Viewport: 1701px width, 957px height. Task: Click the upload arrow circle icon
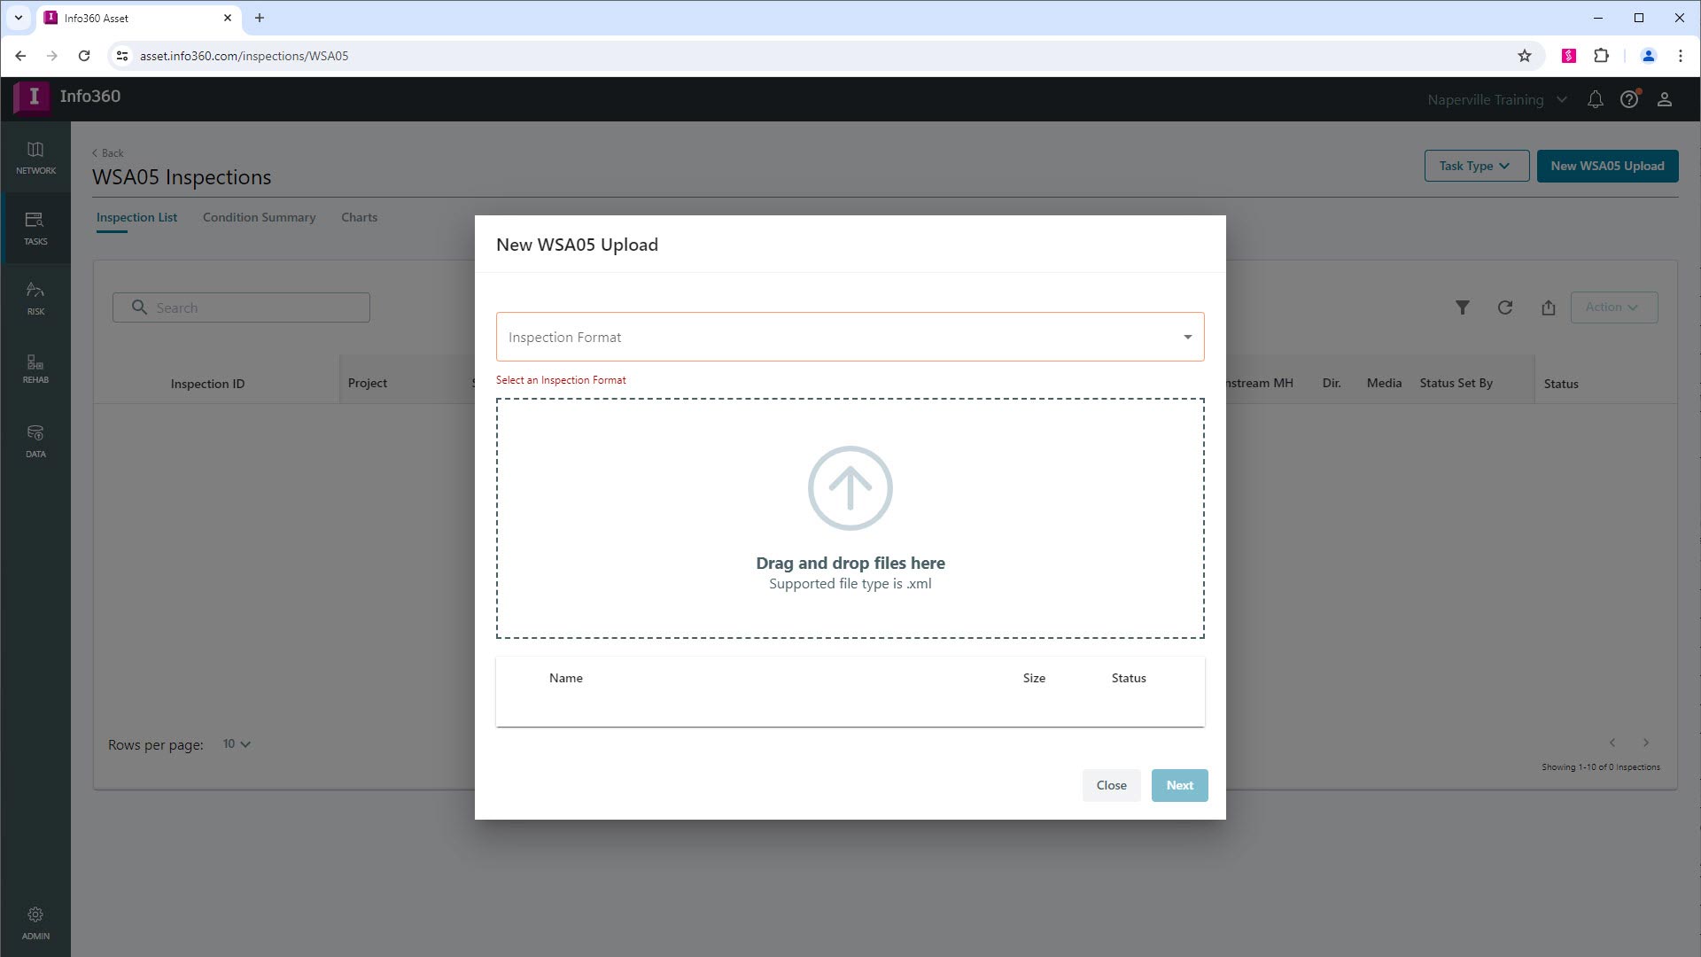tap(850, 487)
